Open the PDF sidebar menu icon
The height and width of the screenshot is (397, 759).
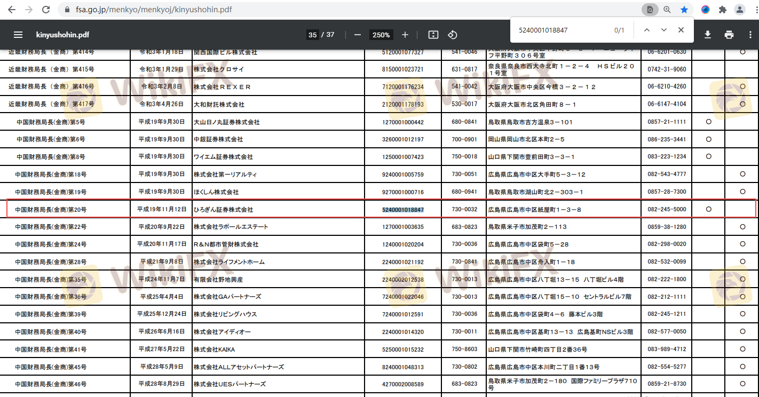pyautogui.click(x=18, y=35)
